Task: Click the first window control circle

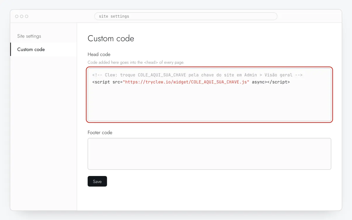Action: point(17,16)
